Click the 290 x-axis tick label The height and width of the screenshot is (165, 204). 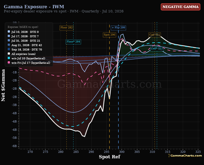coord(91,152)
